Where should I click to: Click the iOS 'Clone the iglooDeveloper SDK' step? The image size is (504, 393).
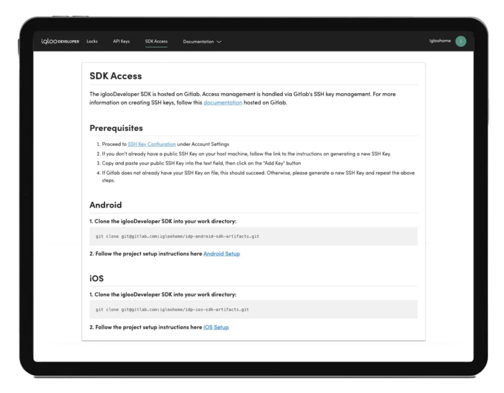click(163, 295)
